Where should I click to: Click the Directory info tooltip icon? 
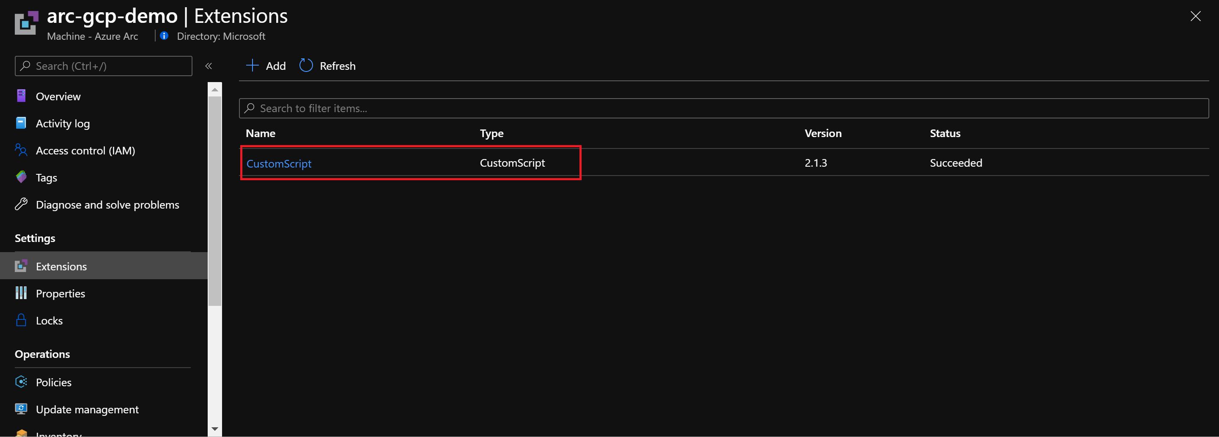(x=164, y=36)
